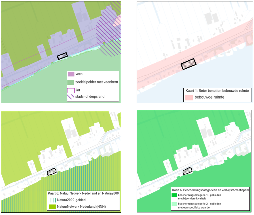Click the text 'met bijzondere kwaliteit'

(192, 199)
